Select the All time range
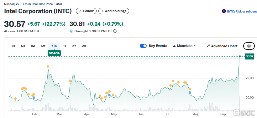 click(x=84, y=46)
